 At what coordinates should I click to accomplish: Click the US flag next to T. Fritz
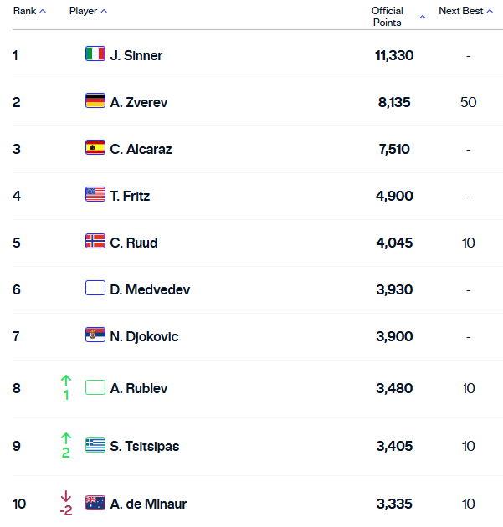(95, 195)
